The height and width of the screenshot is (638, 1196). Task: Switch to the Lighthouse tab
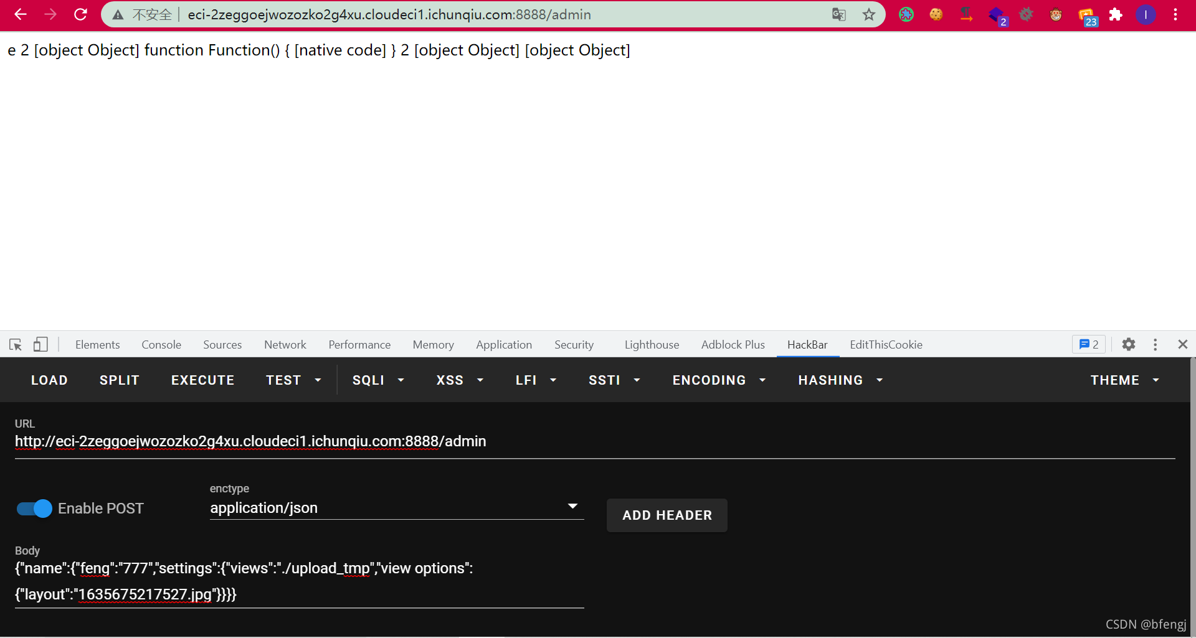(x=652, y=344)
